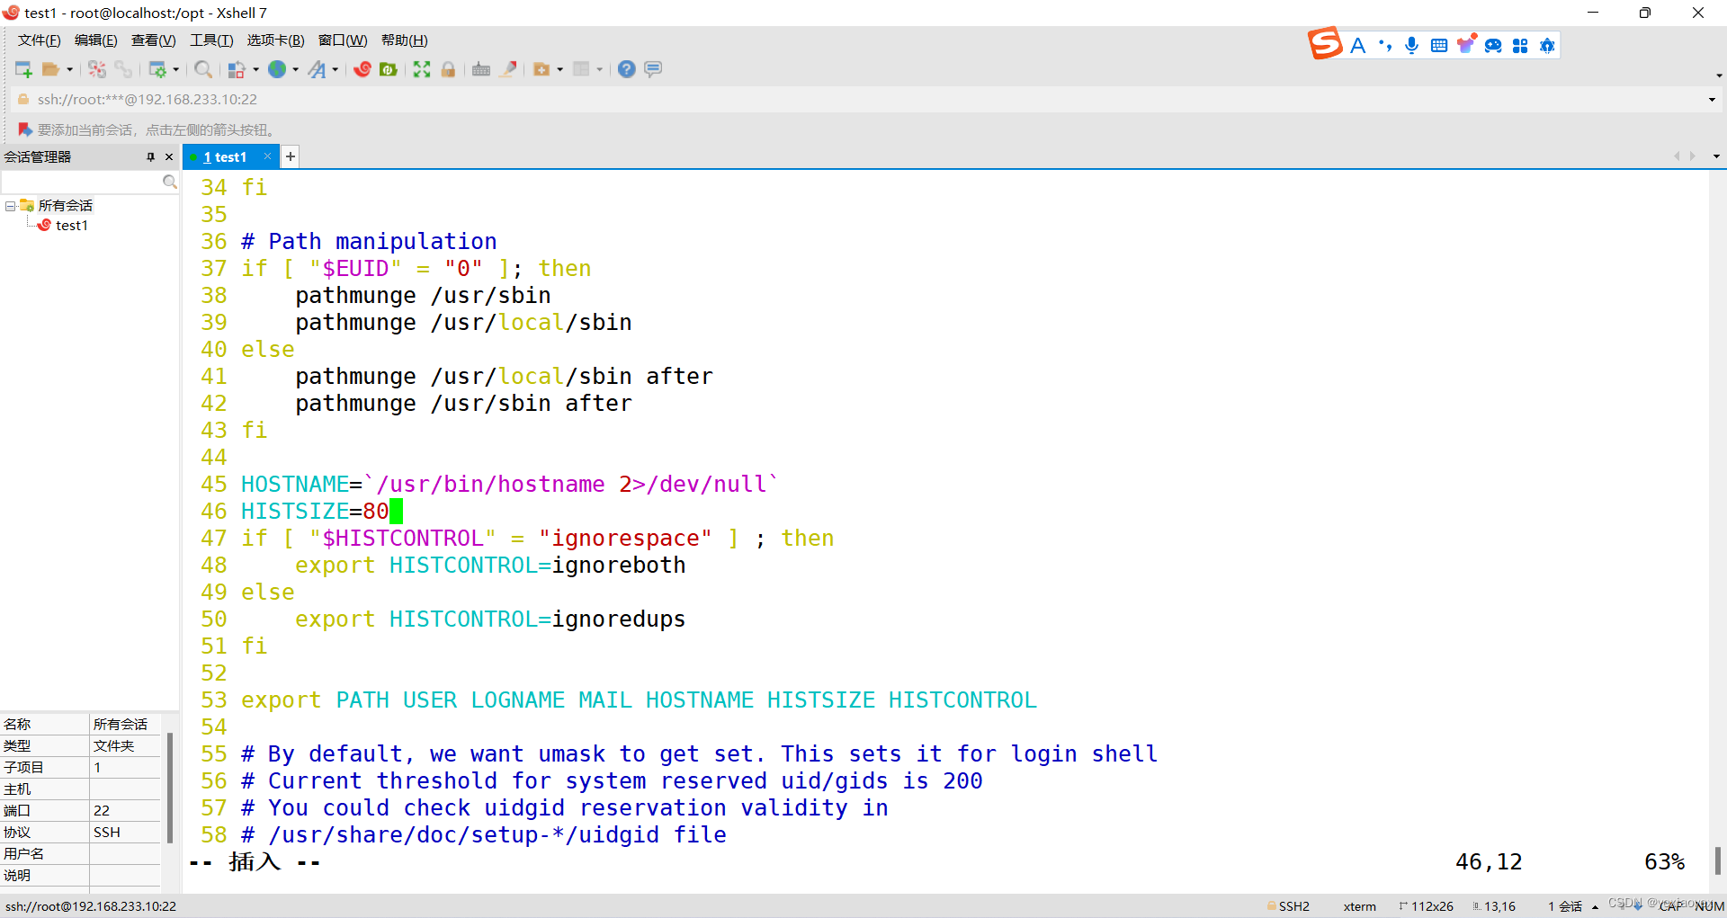Image resolution: width=1727 pixels, height=918 pixels.
Task: Open the Sogou toolbox grid icon
Action: click(x=1520, y=45)
